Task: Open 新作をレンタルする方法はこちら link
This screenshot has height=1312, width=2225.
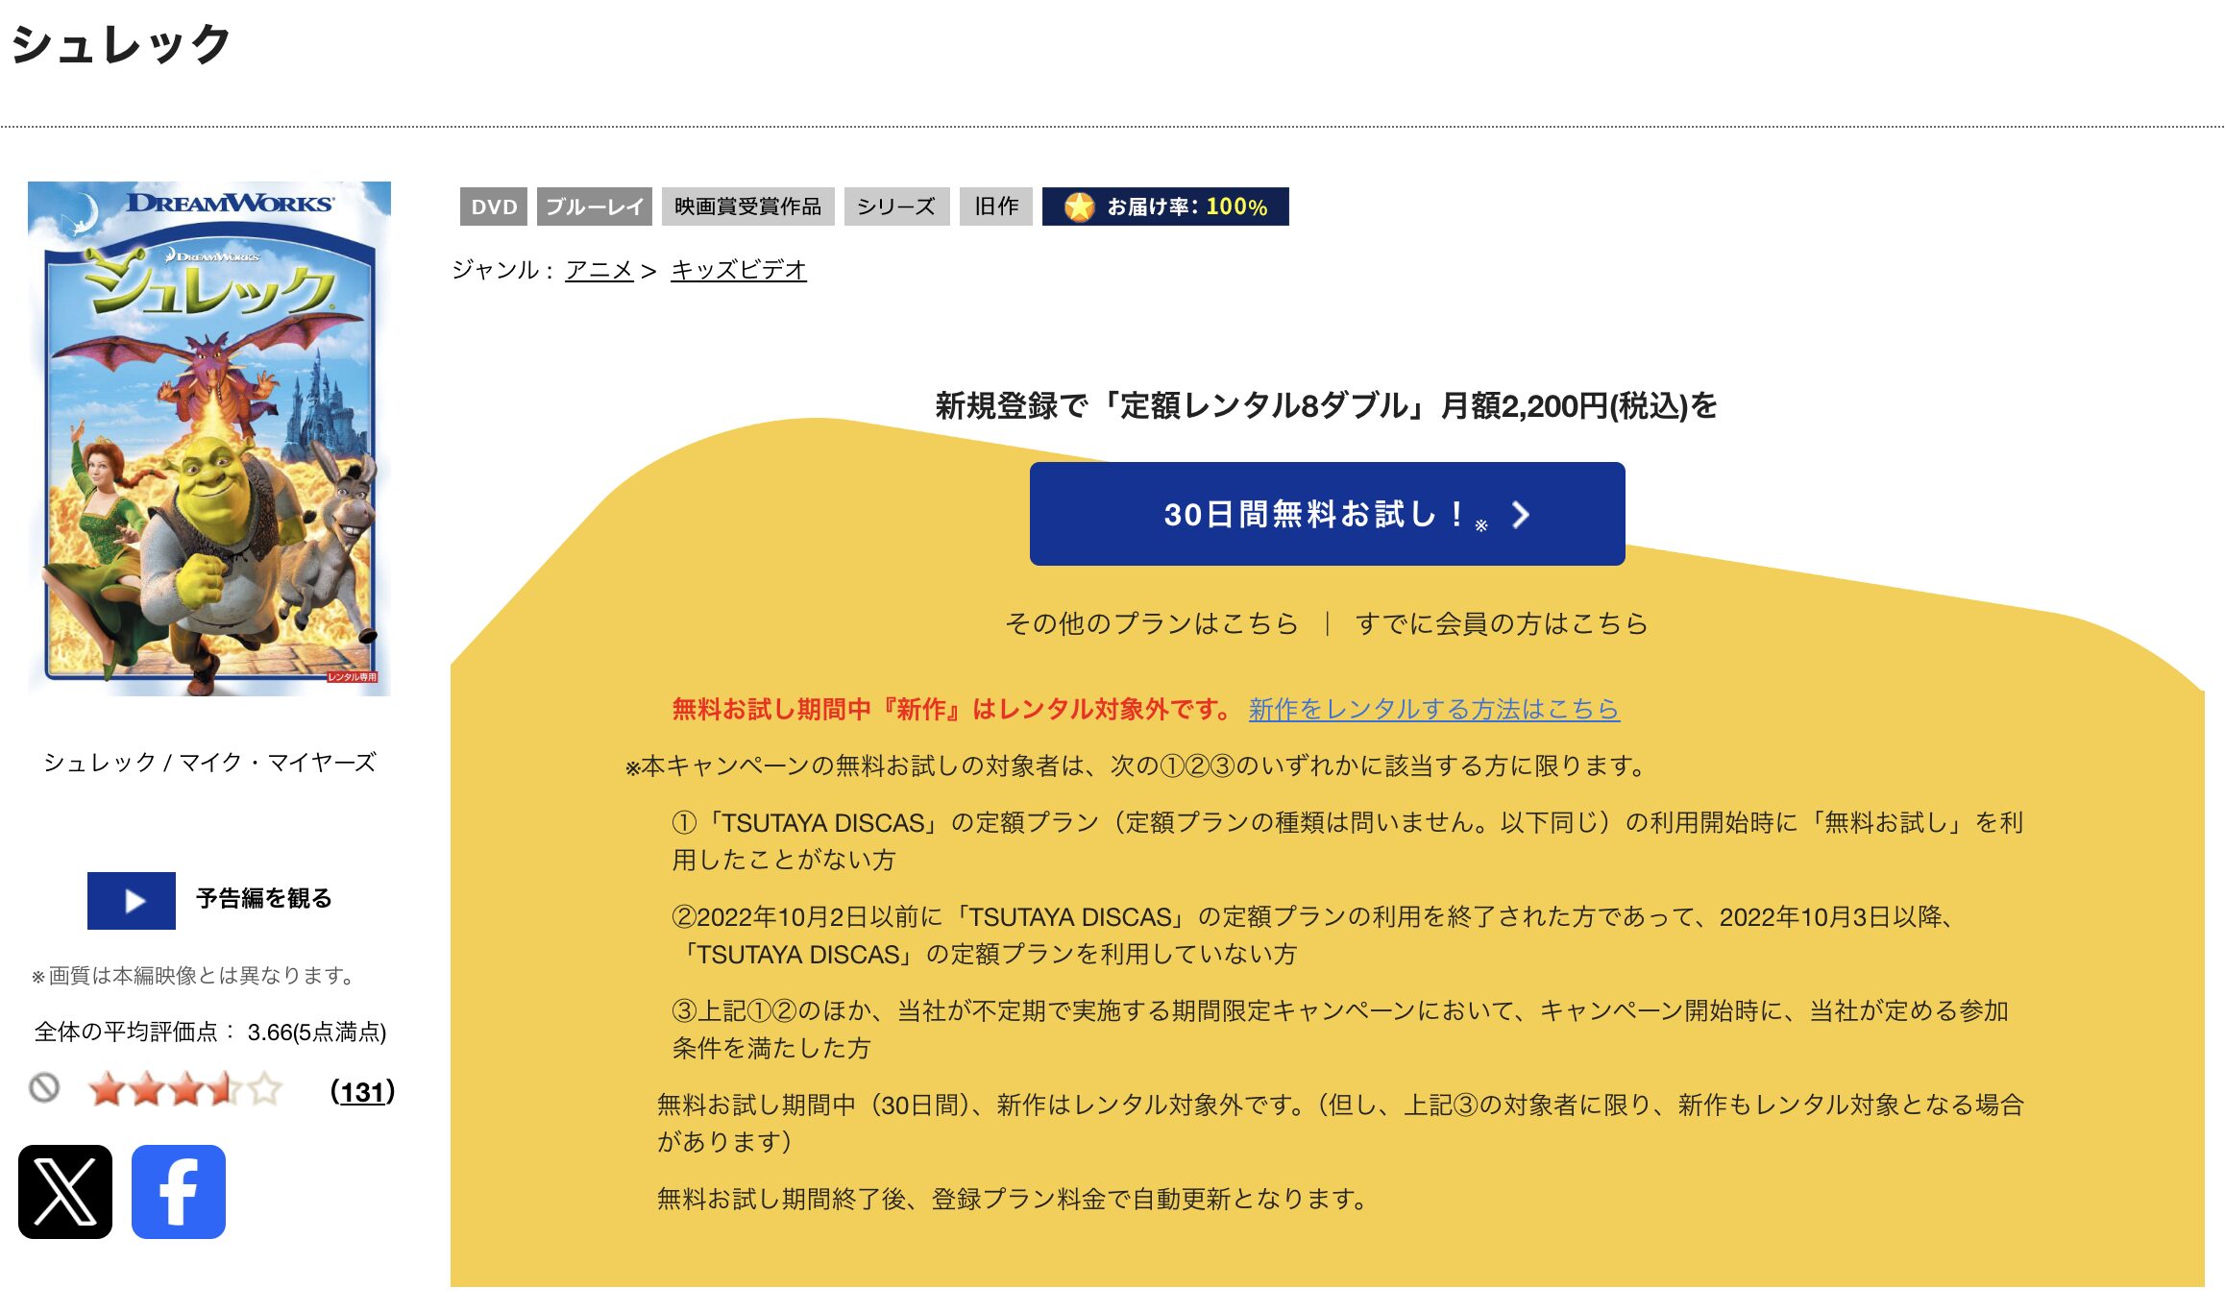Action: (1433, 709)
